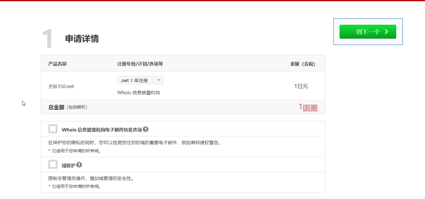The height and width of the screenshot is (199, 425).
Task: Click the 产品名称 column header
Action: pos(58,64)
